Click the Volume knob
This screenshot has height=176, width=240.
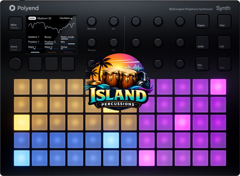point(92,21)
